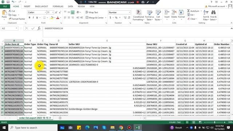Switch to the PAGE LAYOUT tab
This screenshot has height=131, width=233.
pos(42,7)
